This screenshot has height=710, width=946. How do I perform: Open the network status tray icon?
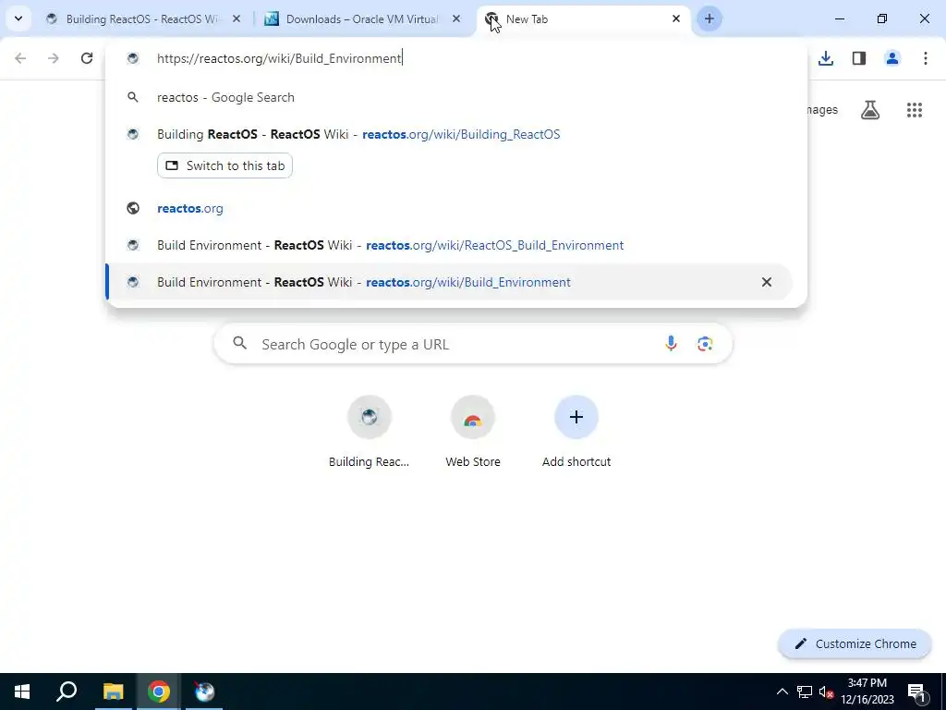(805, 692)
